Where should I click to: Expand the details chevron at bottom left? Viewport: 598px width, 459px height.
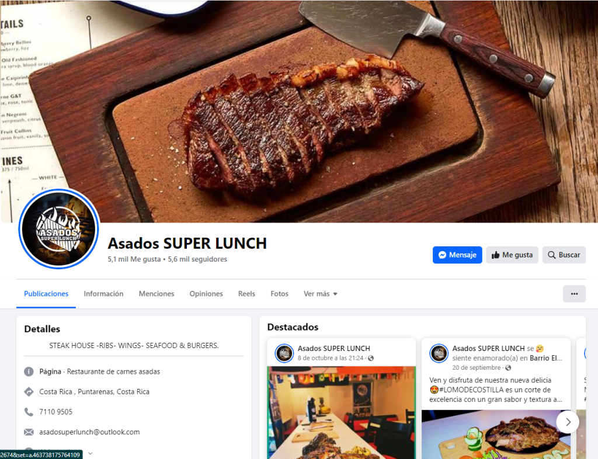(x=91, y=453)
